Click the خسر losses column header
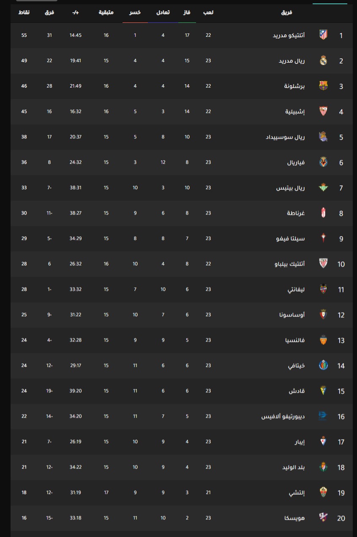The width and height of the screenshot is (357, 537). click(135, 12)
